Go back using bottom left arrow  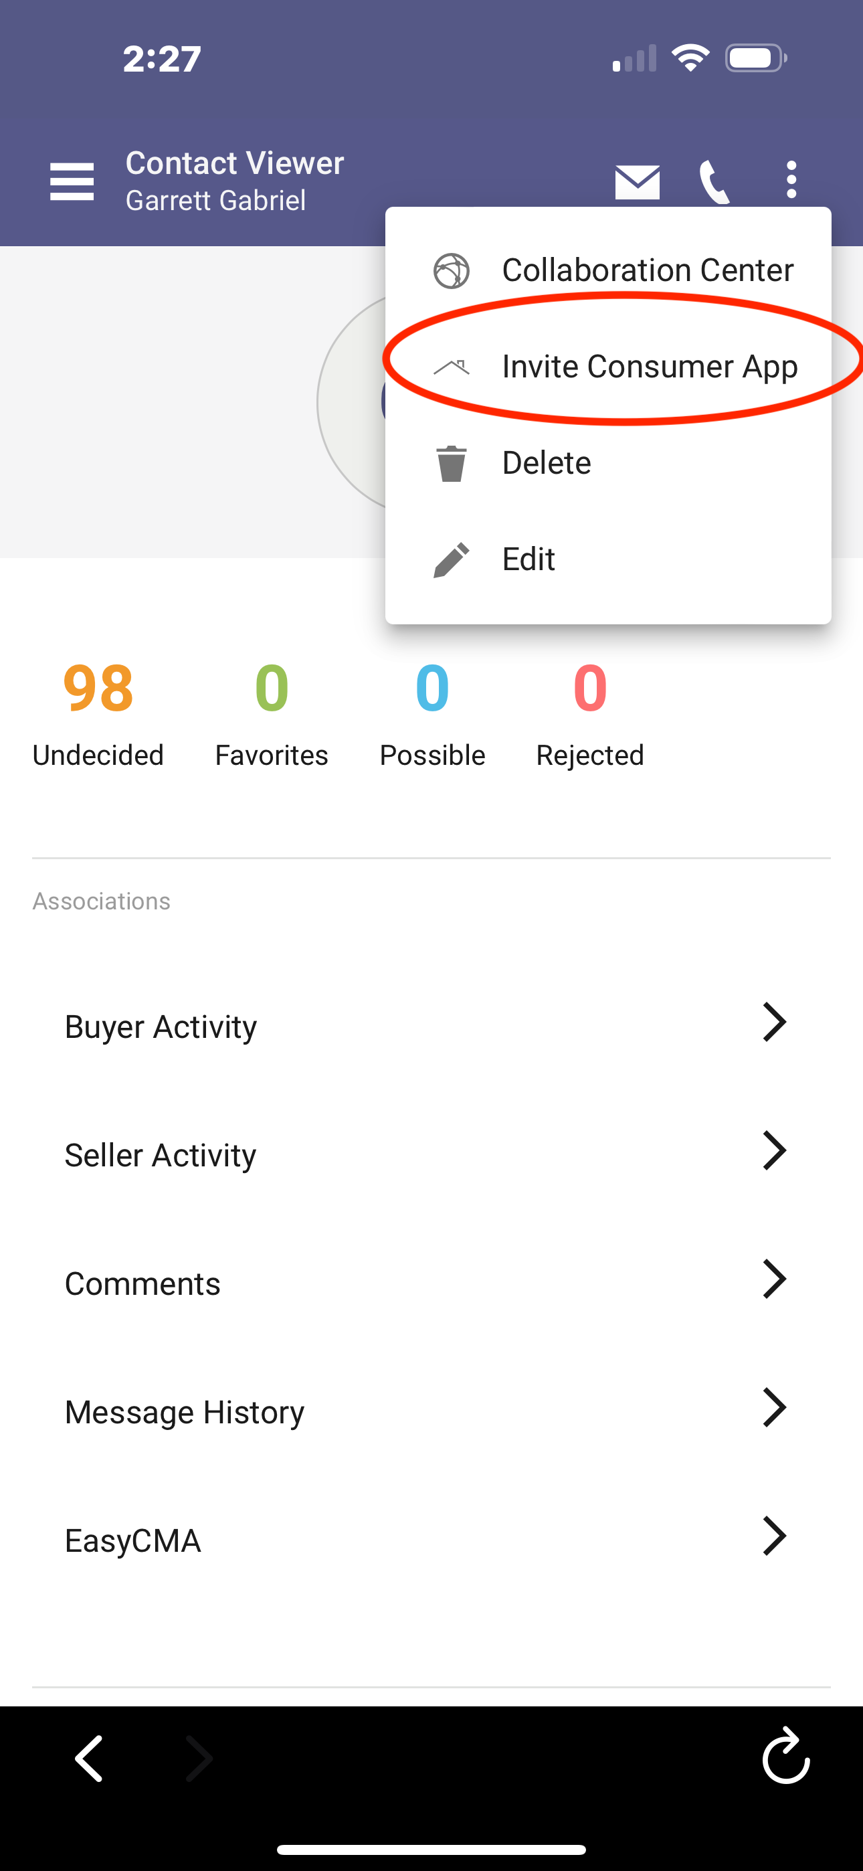point(90,1759)
